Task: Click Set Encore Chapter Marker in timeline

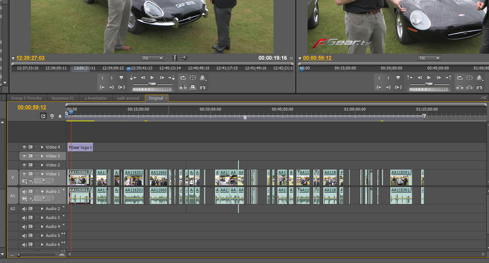Action: point(52,116)
